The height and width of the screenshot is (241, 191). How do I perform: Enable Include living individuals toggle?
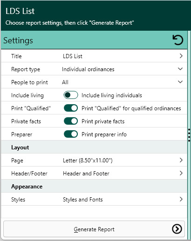click(71, 95)
